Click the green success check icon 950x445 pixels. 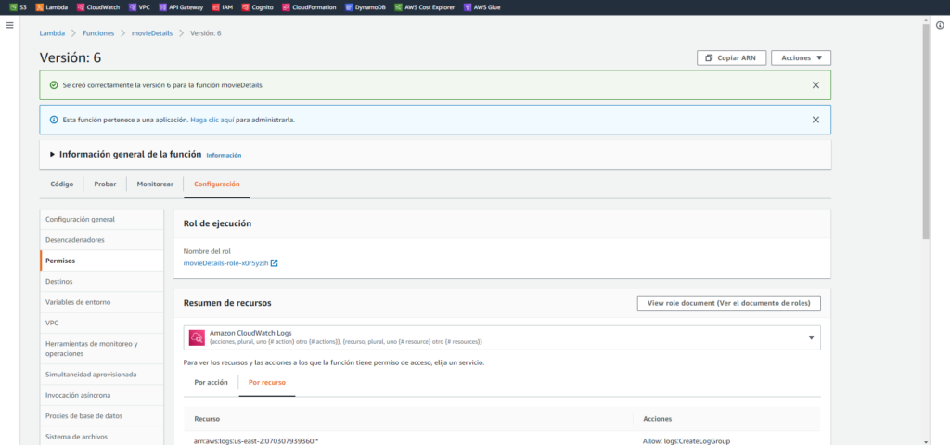click(54, 85)
